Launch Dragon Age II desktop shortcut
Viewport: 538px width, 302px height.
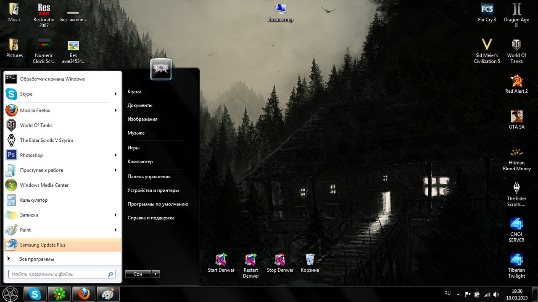[x=517, y=15]
